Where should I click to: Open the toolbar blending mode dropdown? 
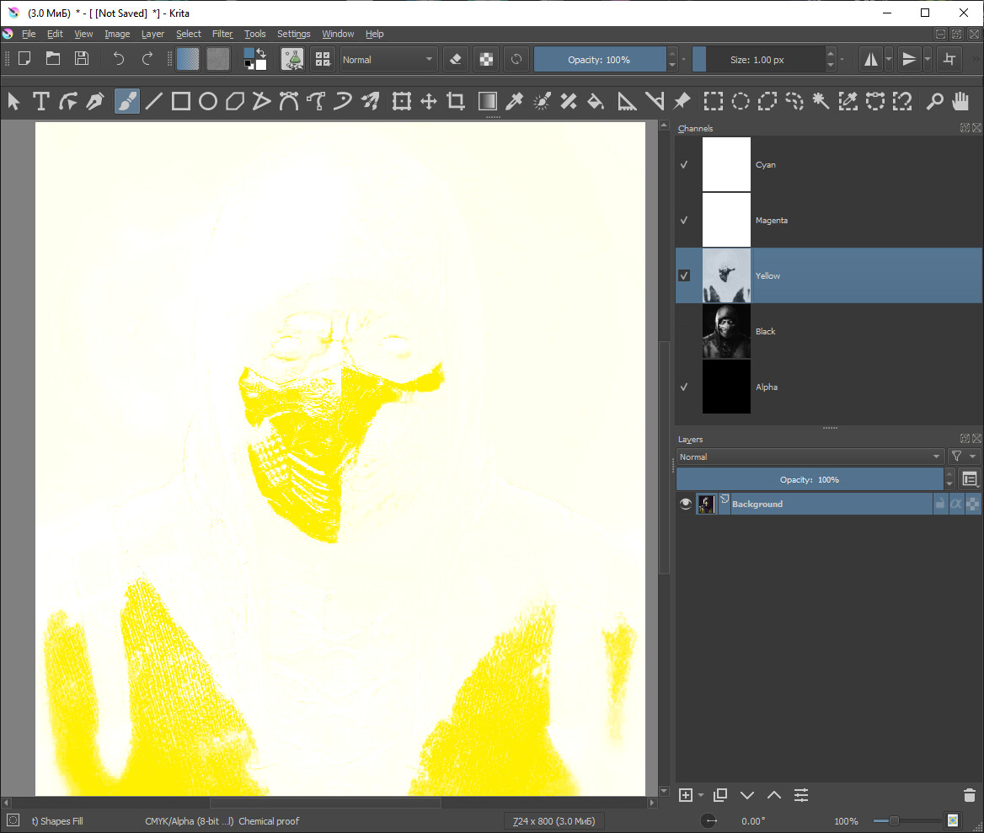(x=388, y=60)
